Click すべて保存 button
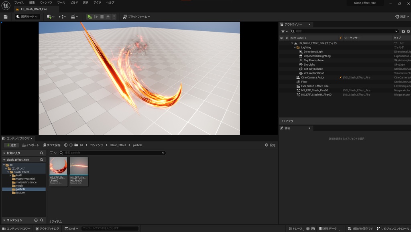411x232 pixels. click(52, 145)
